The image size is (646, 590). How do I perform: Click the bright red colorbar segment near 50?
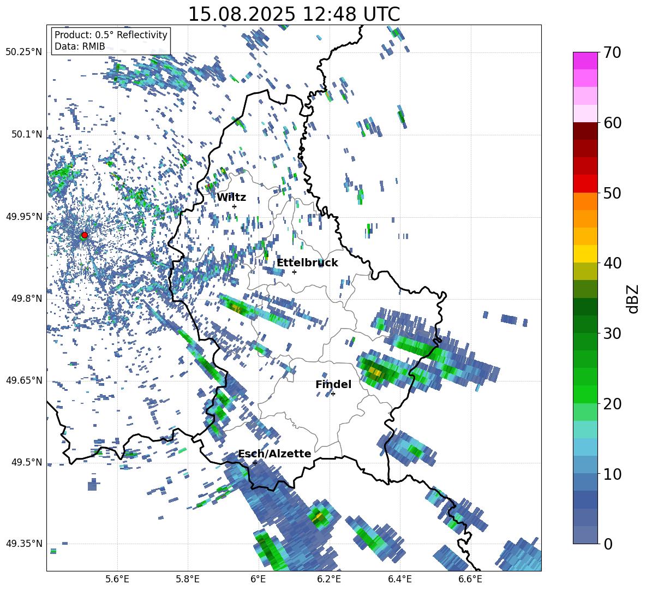tap(585, 184)
